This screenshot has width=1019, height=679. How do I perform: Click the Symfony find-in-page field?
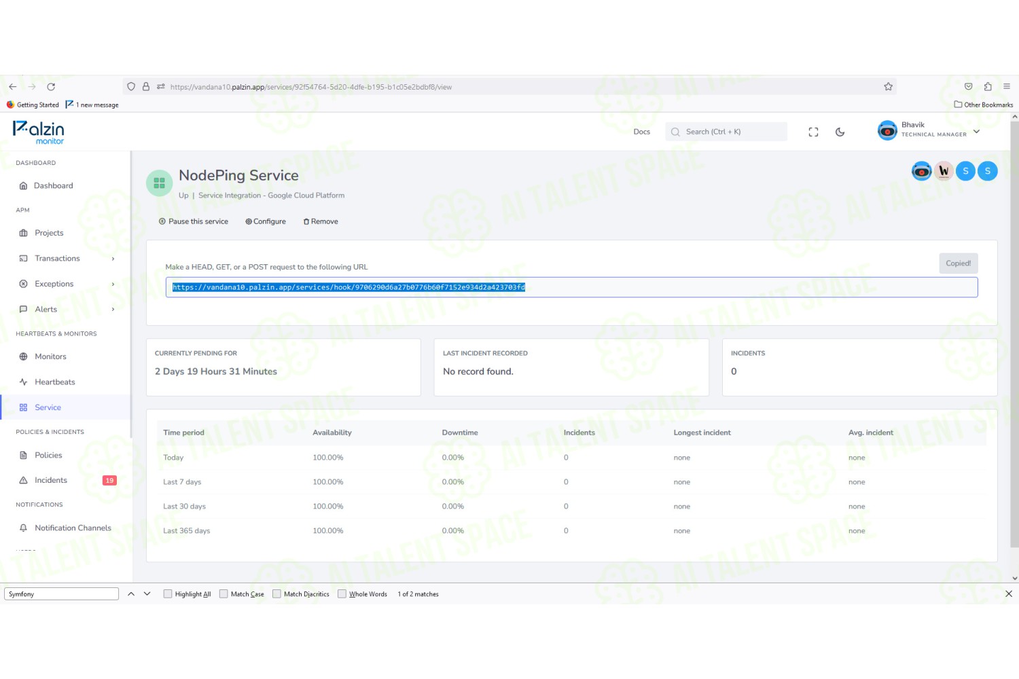click(61, 594)
